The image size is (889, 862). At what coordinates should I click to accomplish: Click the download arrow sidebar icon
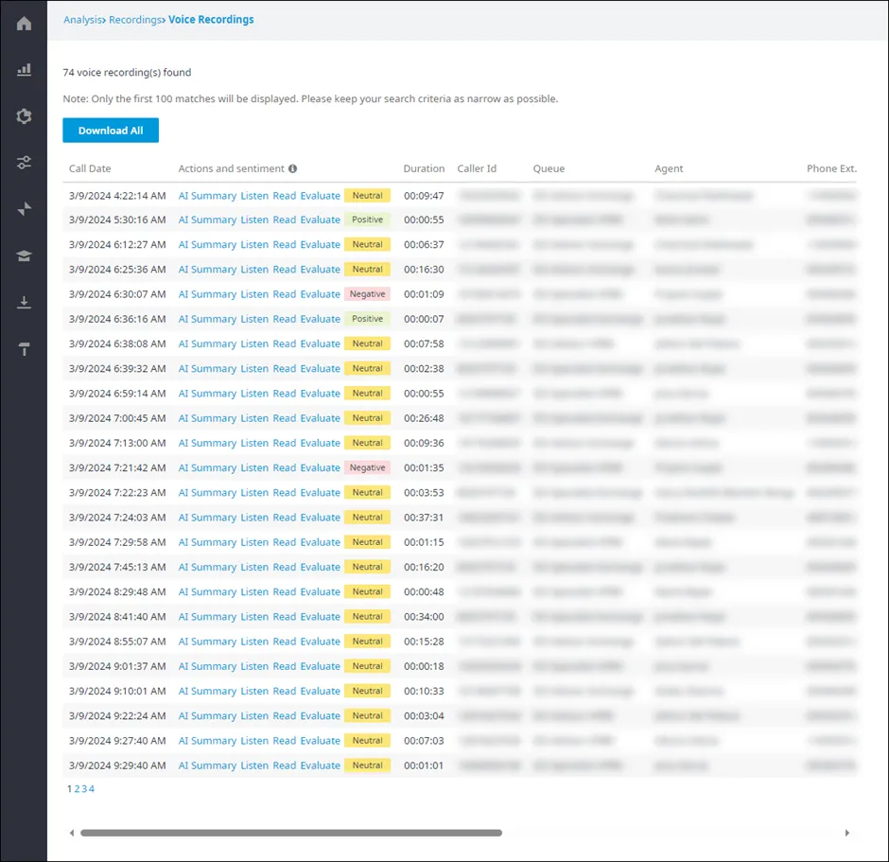tap(24, 302)
